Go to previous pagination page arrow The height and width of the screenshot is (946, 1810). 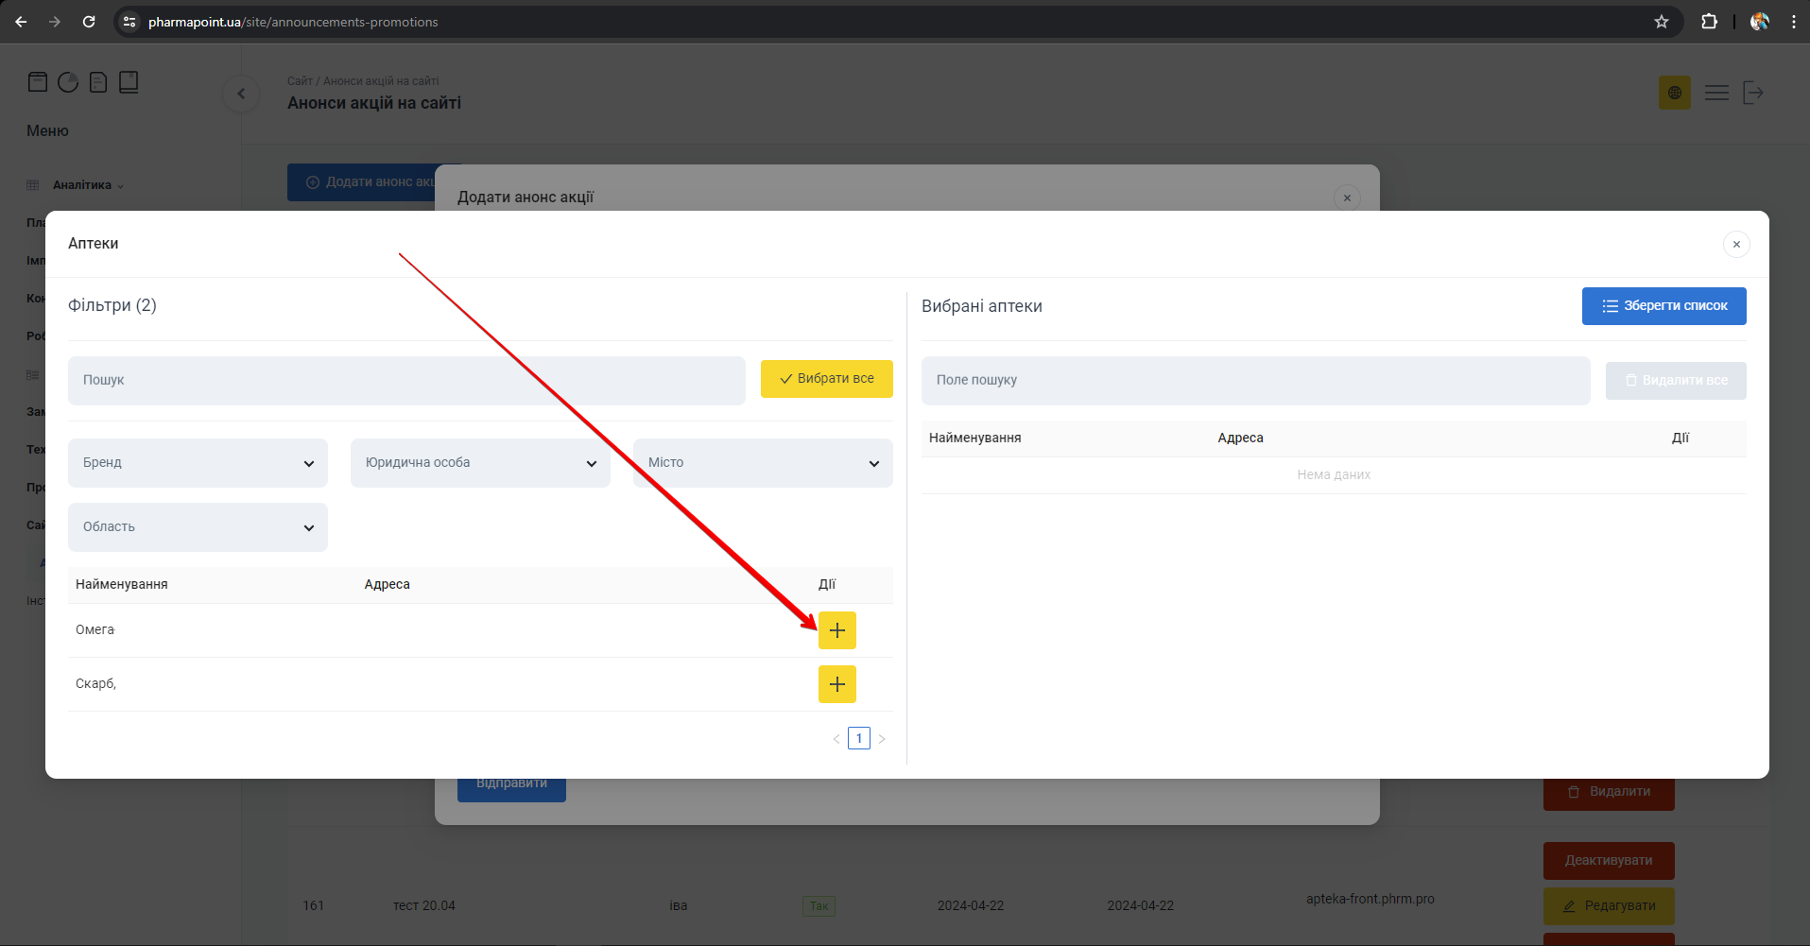coord(836,739)
